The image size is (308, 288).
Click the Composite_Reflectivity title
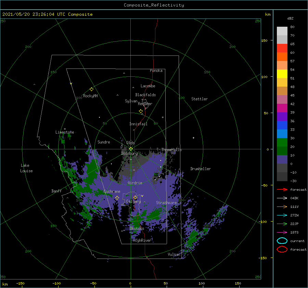[x=154, y=5]
